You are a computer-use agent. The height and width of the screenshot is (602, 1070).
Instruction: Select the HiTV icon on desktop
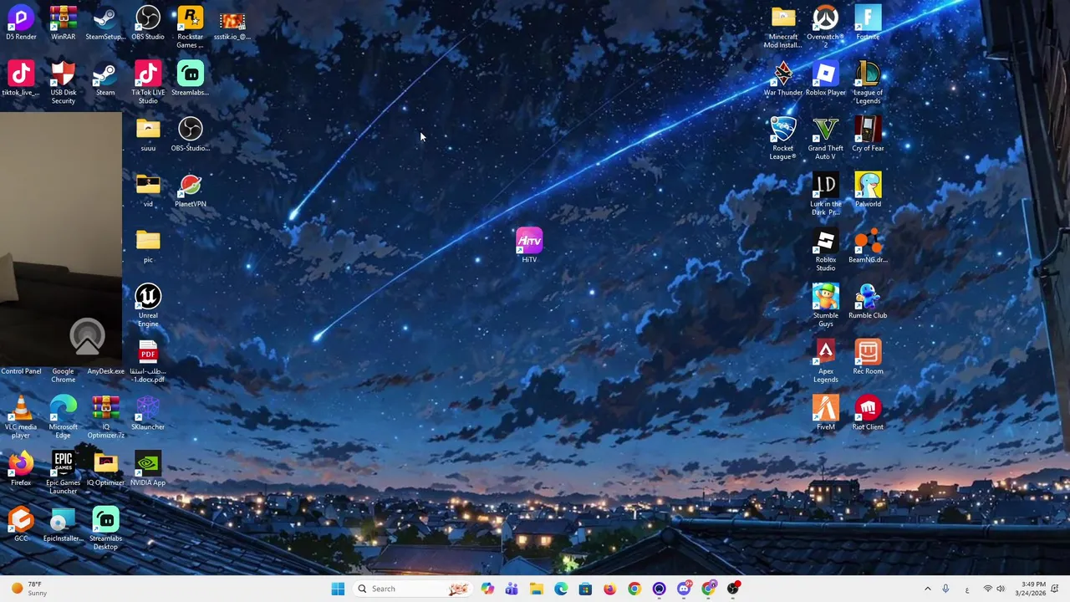529,246
